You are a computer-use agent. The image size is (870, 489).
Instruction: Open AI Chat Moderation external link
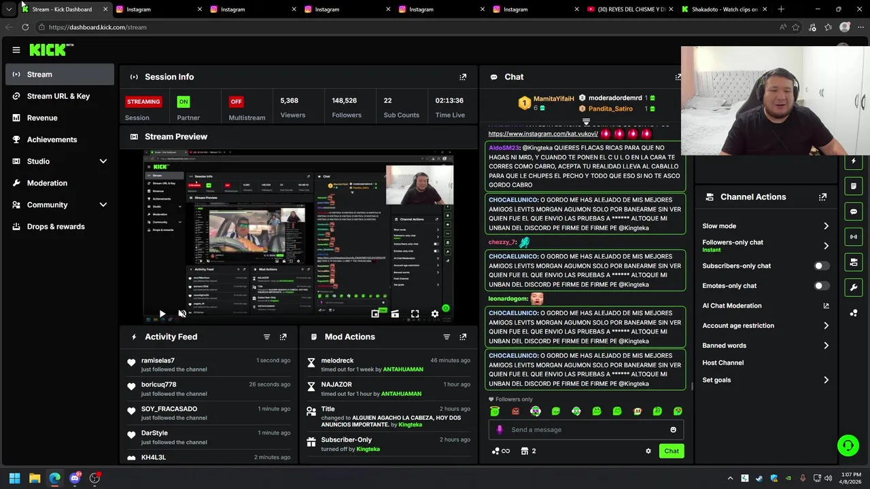826,306
